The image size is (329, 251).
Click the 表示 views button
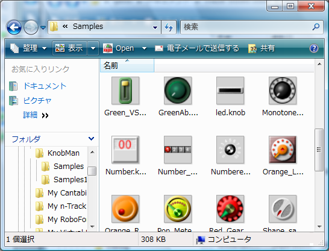pyautogui.click(x=69, y=48)
